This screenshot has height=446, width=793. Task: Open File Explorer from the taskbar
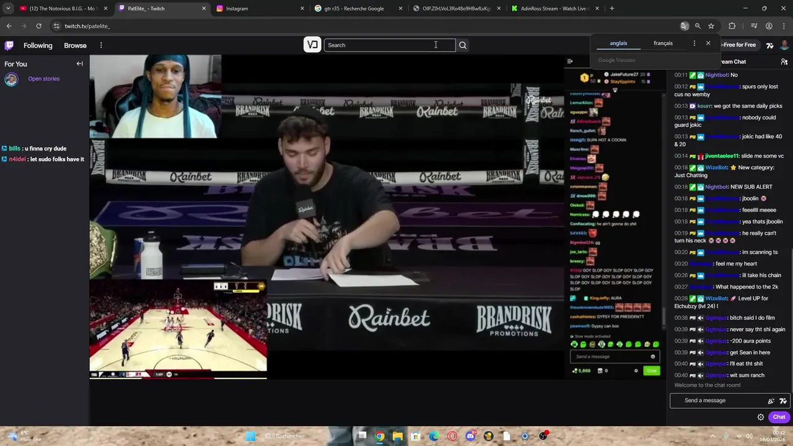[x=398, y=436]
